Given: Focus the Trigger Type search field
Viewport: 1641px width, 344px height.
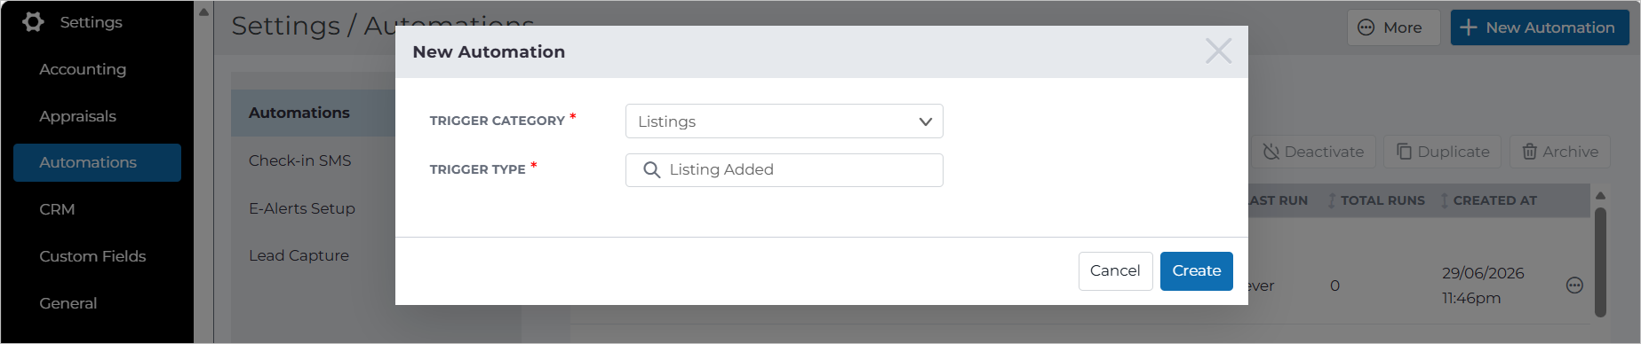Looking at the screenshot, I should coord(784,170).
